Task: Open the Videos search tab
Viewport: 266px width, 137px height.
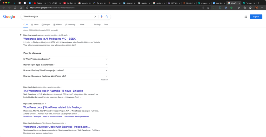Action: click(57, 25)
